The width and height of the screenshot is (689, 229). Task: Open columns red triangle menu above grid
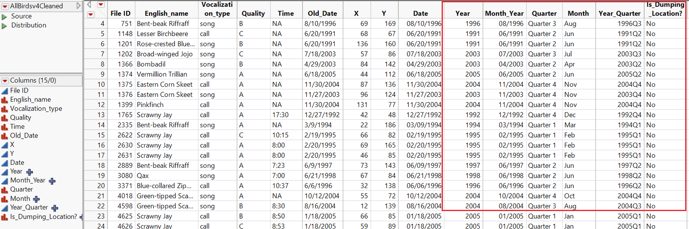point(101,5)
